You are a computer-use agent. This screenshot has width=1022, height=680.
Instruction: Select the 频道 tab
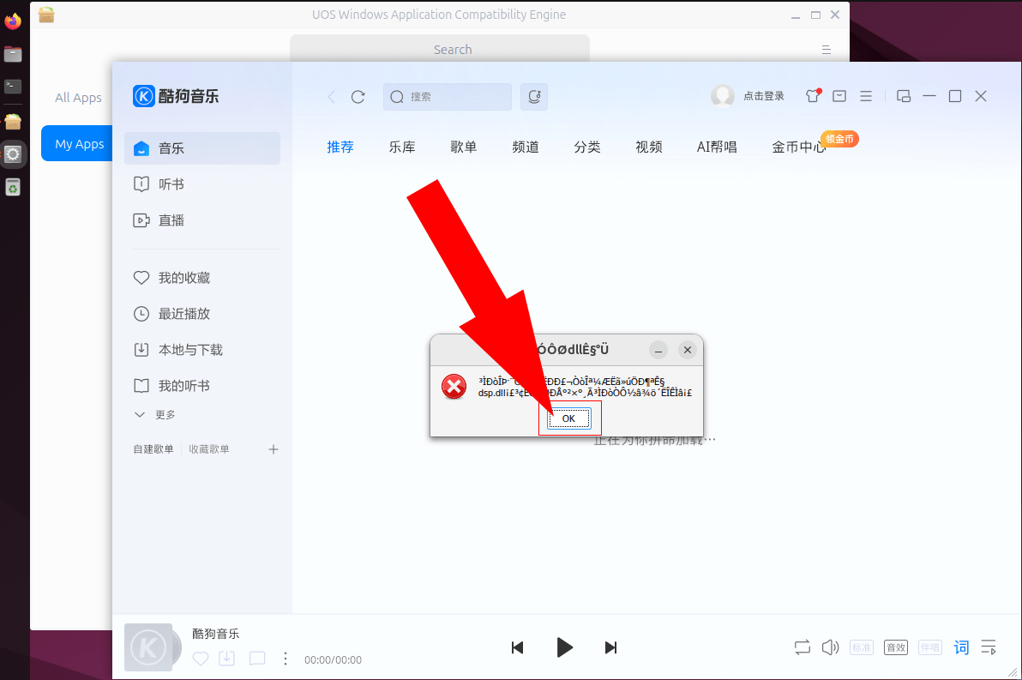526,147
